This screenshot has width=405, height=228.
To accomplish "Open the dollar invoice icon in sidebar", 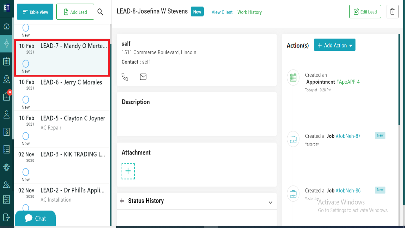I will [7, 132].
